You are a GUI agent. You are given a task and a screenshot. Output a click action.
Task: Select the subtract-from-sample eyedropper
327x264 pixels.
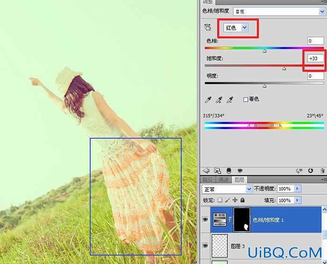(230, 100)
